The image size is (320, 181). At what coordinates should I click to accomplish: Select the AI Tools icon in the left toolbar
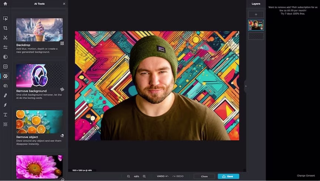(x=5, y=76)
